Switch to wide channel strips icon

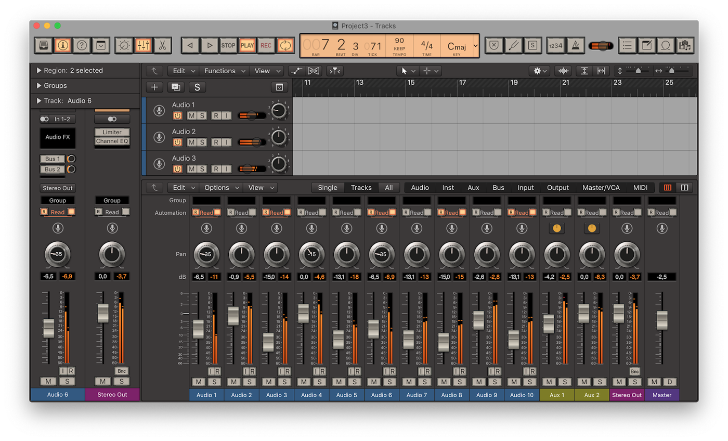684,188
